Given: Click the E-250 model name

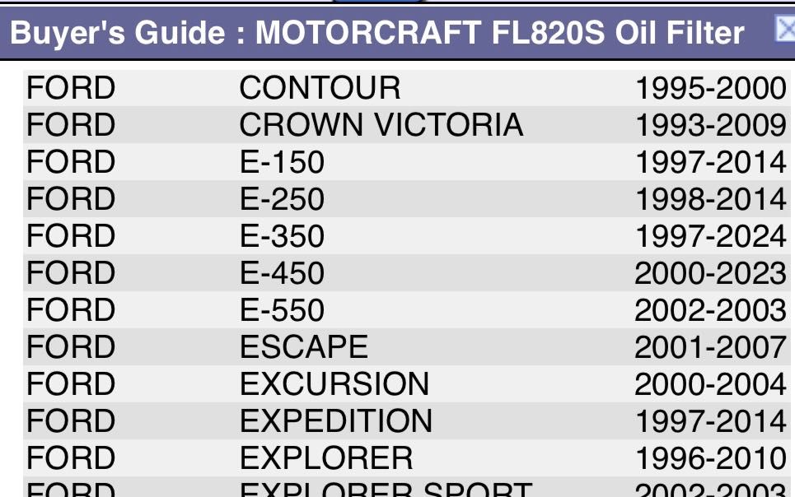Looking at the screenshot, I should [x=282, y=199].
